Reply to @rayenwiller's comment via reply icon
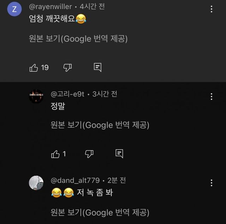 [x=98, y=68]
